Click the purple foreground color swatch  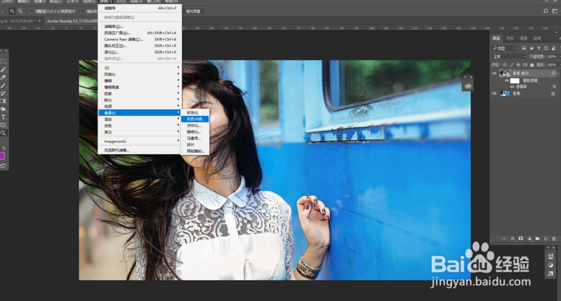click(x=2, y=155)
